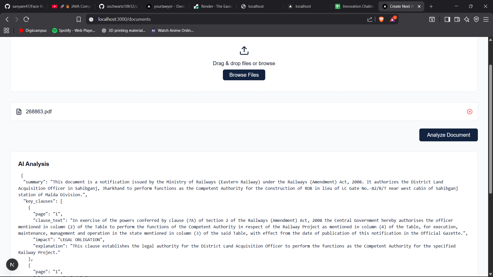
Task: Click the share page icon in address bar
Action: [x=369, y=19]
